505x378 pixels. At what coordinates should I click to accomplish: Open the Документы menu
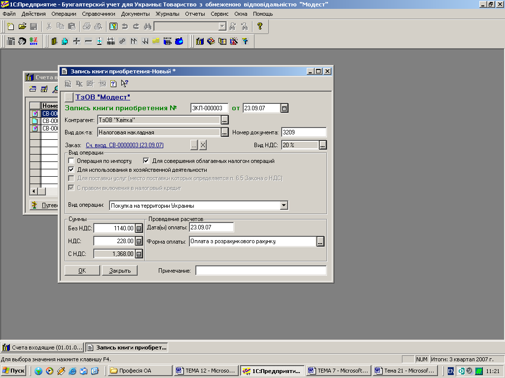(135, 14)
